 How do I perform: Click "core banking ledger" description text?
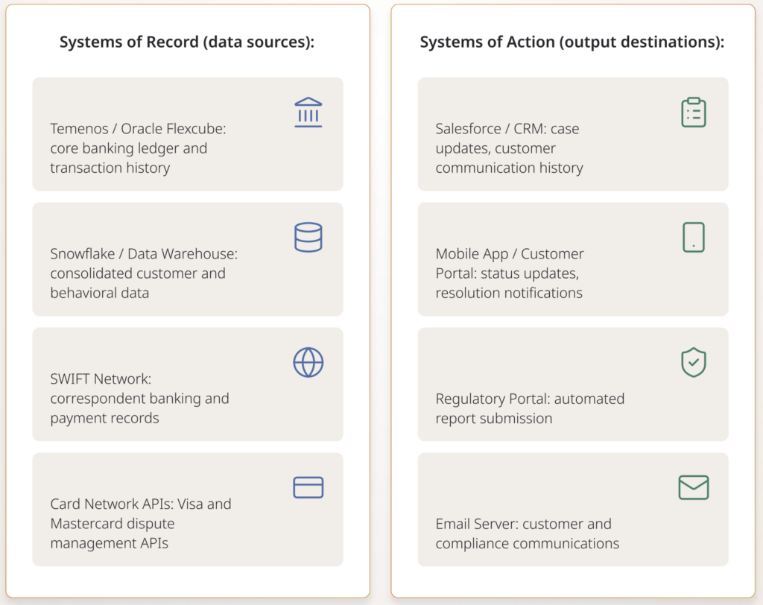[128, 149]
